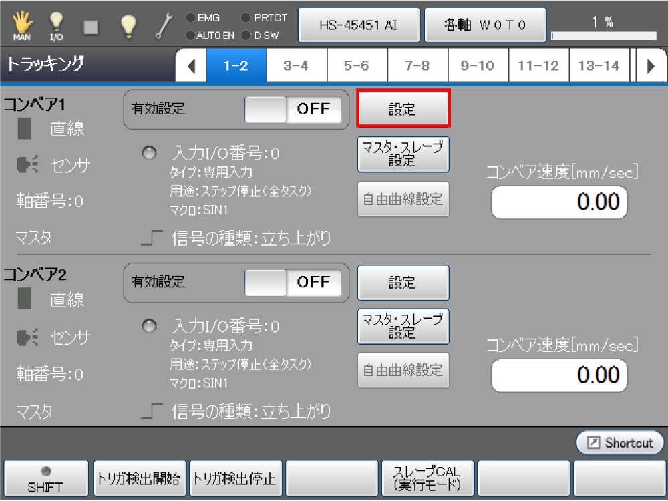Viewport: 668px width, 501px height.
Task: Click Conveyor 2 input I/O indicator lamp
Action: coord(150,326)
